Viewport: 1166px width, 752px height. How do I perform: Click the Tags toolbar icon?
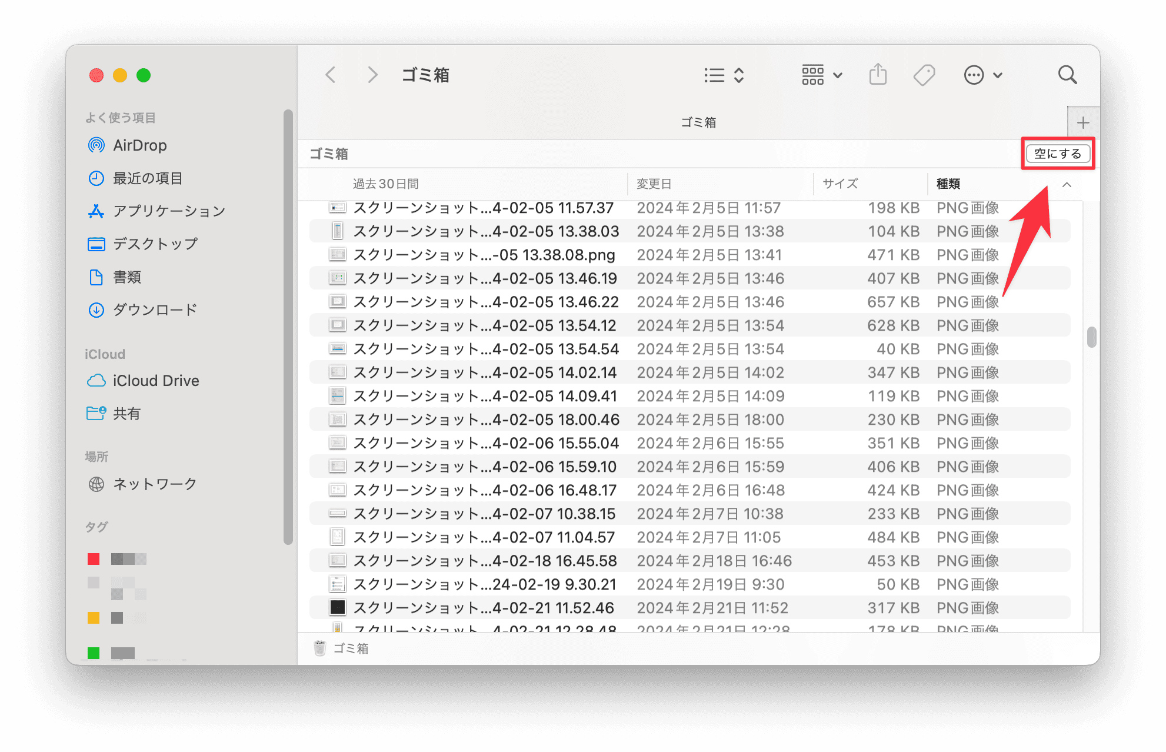(924, 75)
